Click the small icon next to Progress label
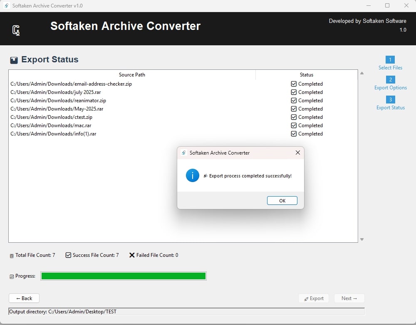Viewport: 416px width, 325px height. coord(12,276)
